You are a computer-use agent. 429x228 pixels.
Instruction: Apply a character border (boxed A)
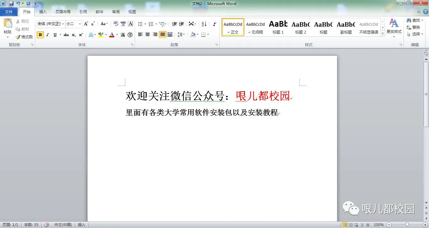tap(130, 24)
